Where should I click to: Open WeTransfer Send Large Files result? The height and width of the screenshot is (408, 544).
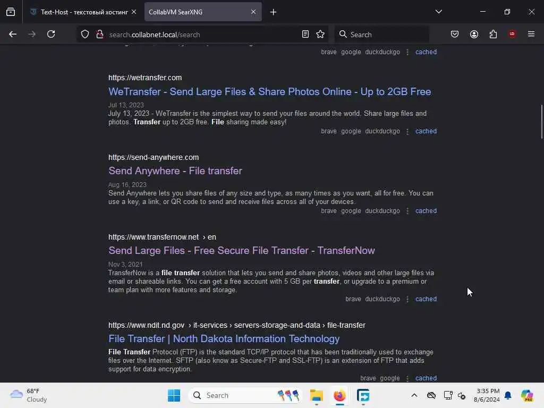(269, 91)
